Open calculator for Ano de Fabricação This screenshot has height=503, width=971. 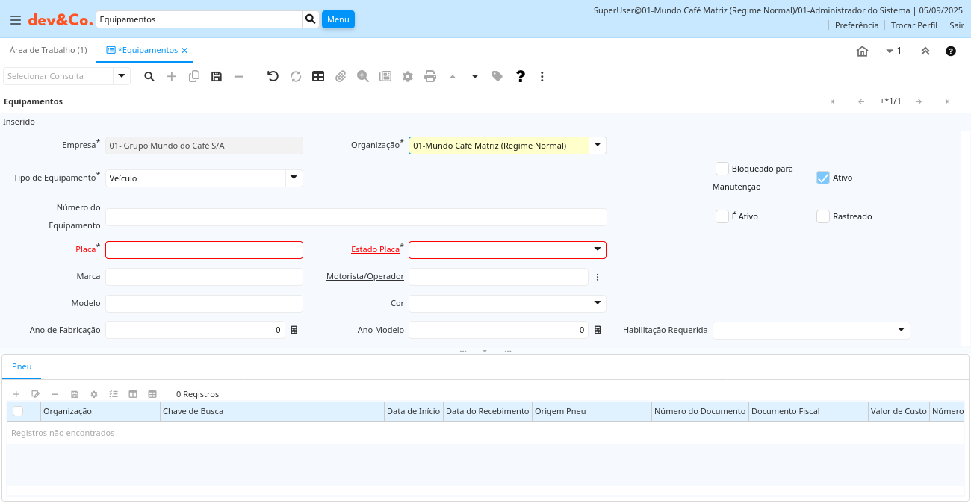click(294, 330)
